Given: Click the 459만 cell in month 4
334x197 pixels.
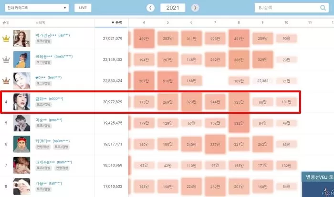Looking at the screenshot, I should (x=144, y=39).
